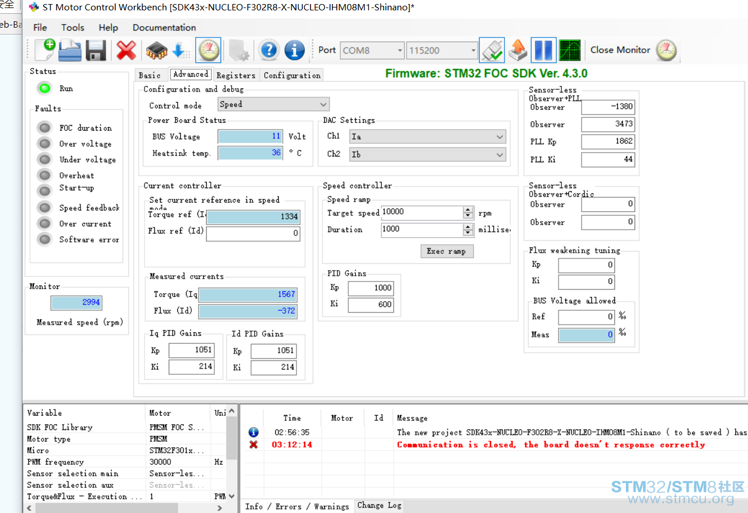Click the greyed-out settings gear toolbar icon
Image resolution: width=748 pixels, height=513 pixels.
[x=238, y=50]
